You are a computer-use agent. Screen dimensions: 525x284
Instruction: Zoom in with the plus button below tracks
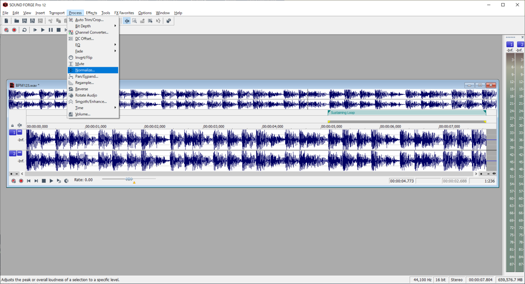click(11, 174)
